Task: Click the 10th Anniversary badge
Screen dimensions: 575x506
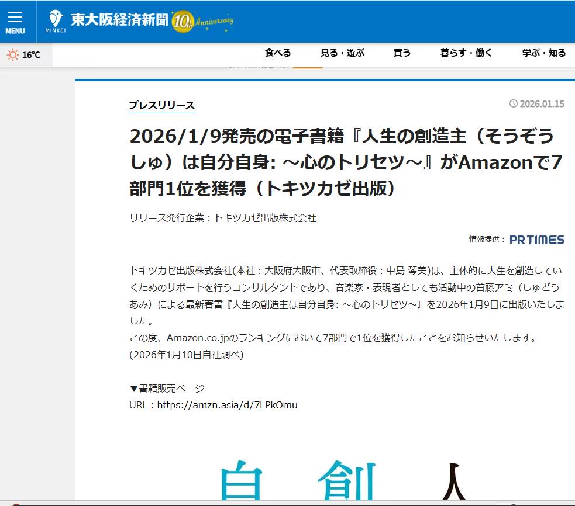Action: [202, 22]
